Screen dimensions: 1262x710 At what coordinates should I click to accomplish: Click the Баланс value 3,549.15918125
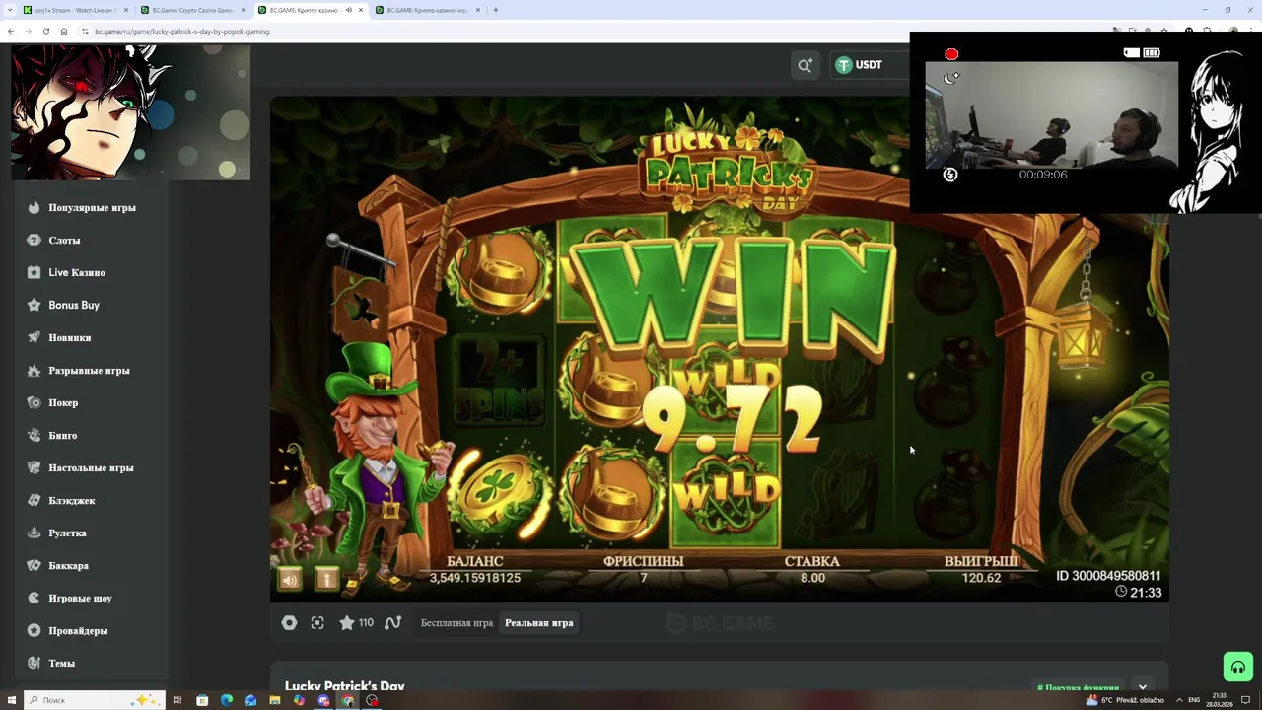474,578
